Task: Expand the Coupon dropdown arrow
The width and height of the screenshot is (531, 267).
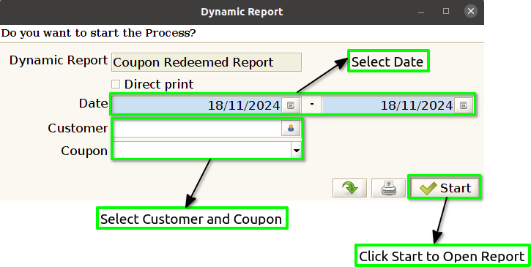Action: point(297,150)
